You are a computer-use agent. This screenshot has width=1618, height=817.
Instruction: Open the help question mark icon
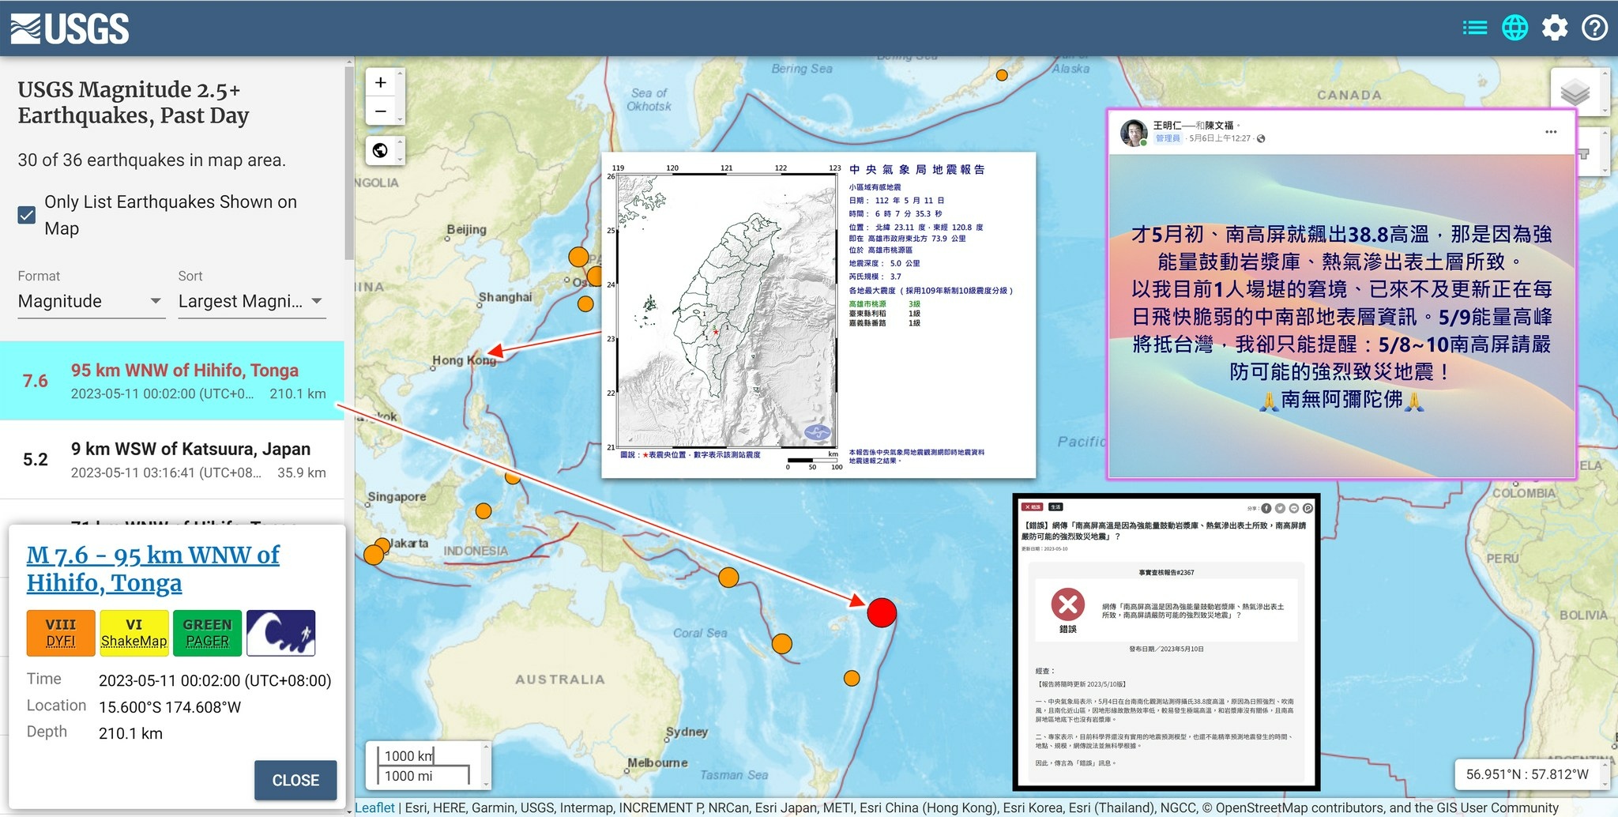pos(1594,28)
